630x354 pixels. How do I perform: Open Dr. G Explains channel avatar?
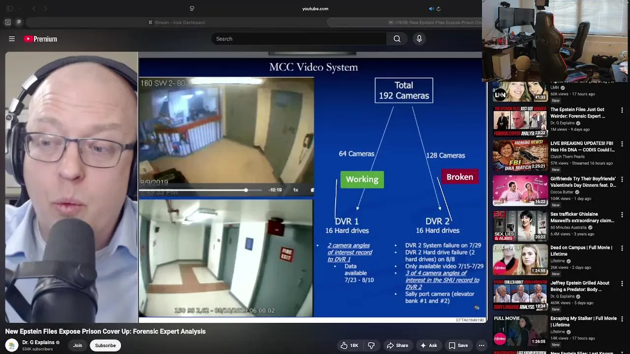click(12, 346)
